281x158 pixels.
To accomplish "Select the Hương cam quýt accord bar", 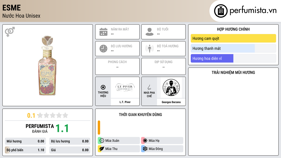I will (233, 38).
